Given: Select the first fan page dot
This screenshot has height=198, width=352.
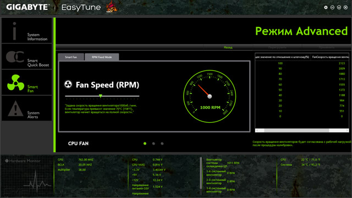Looking at the screenshot, I should tap(145, 144).
